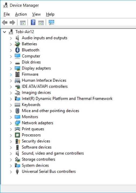The width and height of the screenshot is (136, 193).
Task: Click the Security devices key icon
Action: (x=18, y=141)
